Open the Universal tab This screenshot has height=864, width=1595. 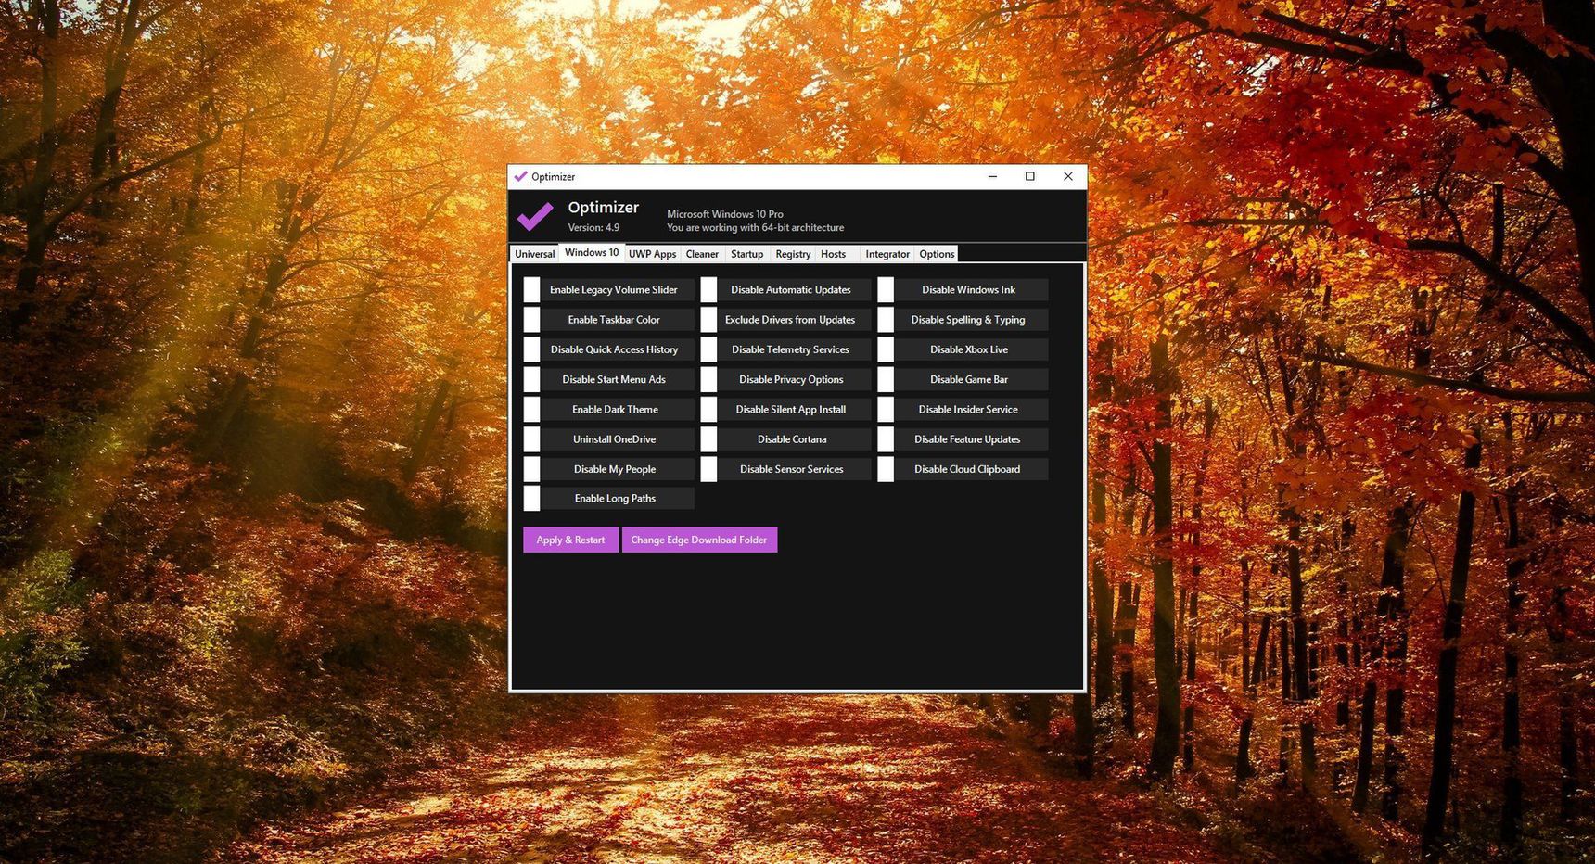pyautogui.click(x=535, y=254)
